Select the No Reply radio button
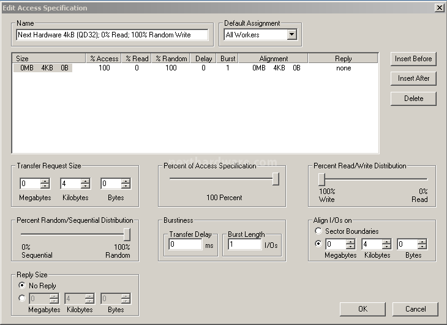This screenshot has height=325, width=447. click(22, 285)
